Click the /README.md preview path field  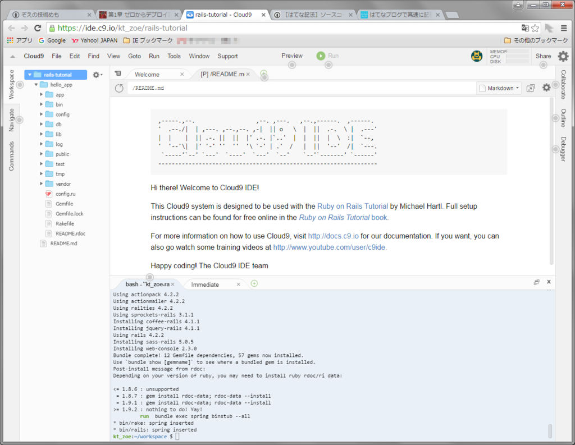302,88
